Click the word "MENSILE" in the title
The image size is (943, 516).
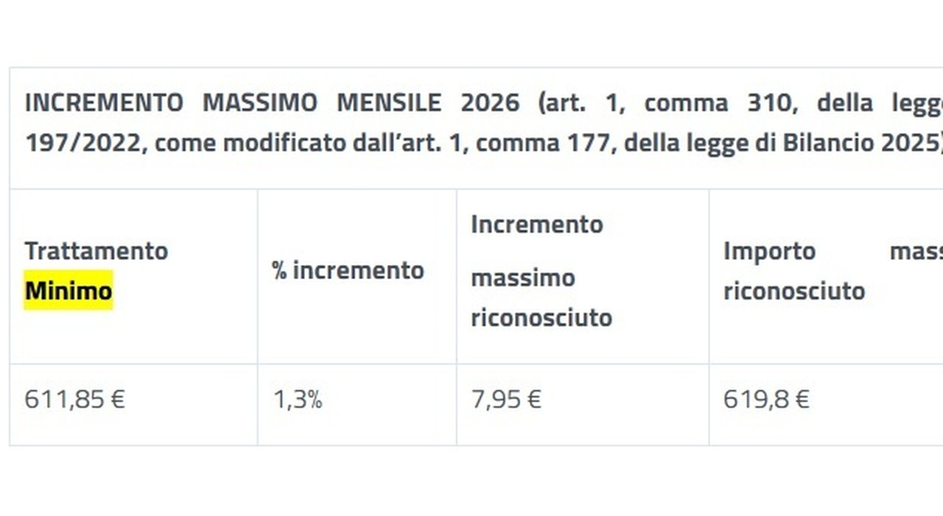point(389,103)
